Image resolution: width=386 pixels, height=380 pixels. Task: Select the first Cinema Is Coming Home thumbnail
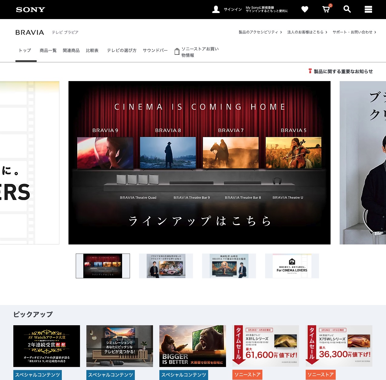pyautogui.click(x=103, y=266)
